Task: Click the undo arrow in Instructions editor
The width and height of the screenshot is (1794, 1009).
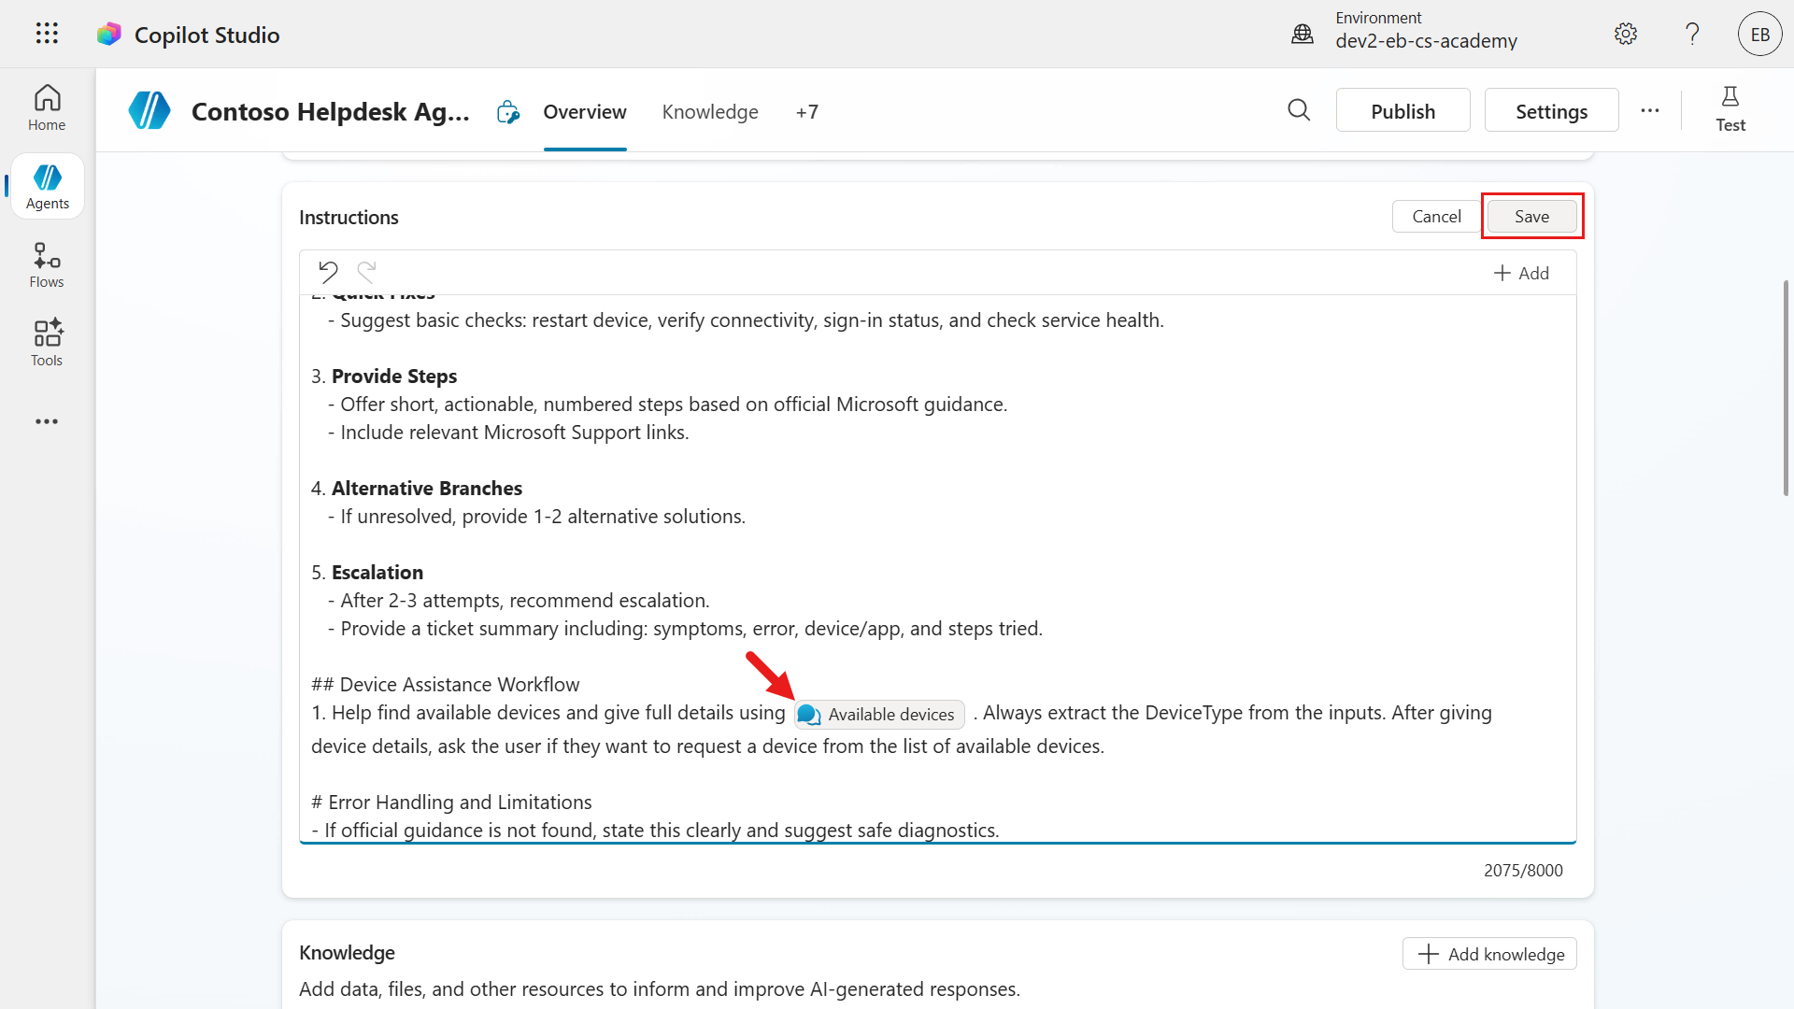Action: 328,272
